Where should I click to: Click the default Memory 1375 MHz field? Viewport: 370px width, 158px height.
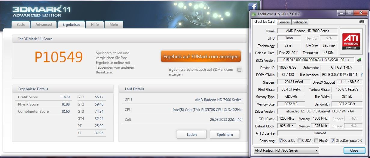coord(321,126)
